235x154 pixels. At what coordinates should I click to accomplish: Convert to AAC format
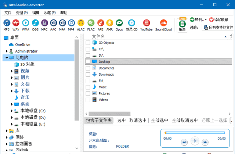(x=53, y=23)
